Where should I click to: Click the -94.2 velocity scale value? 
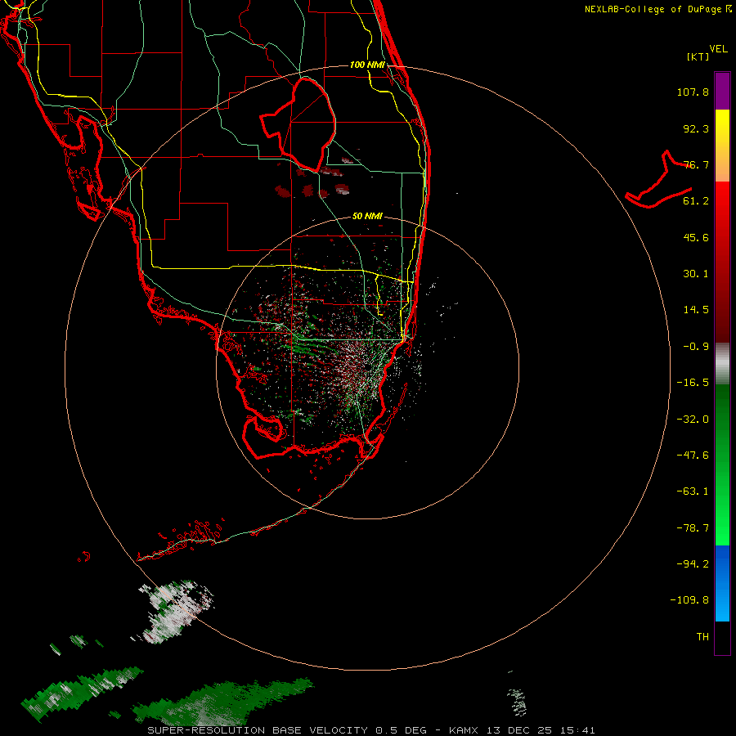(x=693, y=563)
